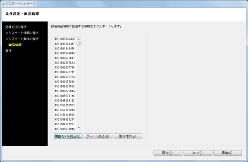Proceed with the 次へ(F) button
The image size is (248, 162).
(198, 153)
